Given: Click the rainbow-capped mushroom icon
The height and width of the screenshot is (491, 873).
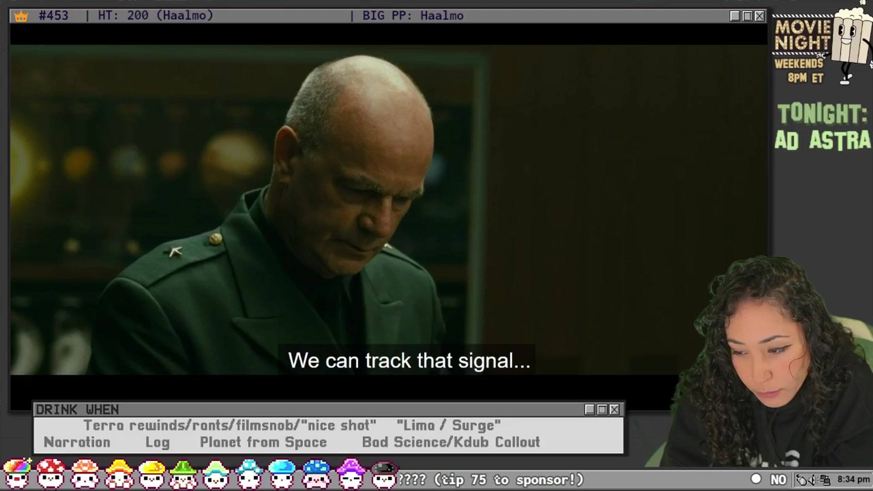Looking at the screenshot, I should (x=17, y=474).
